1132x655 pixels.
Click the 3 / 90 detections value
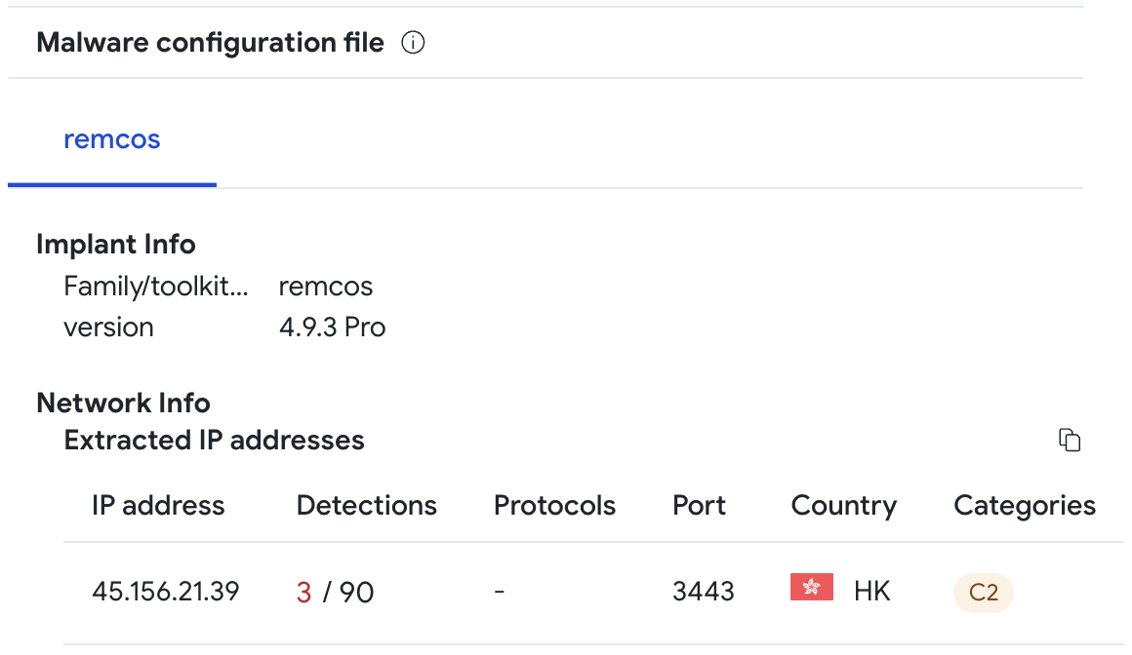coord(335,593)
